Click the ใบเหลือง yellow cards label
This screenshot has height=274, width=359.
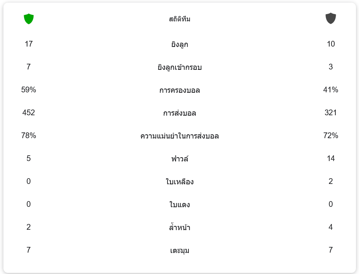pyautogui.click(x=179, y=182)
